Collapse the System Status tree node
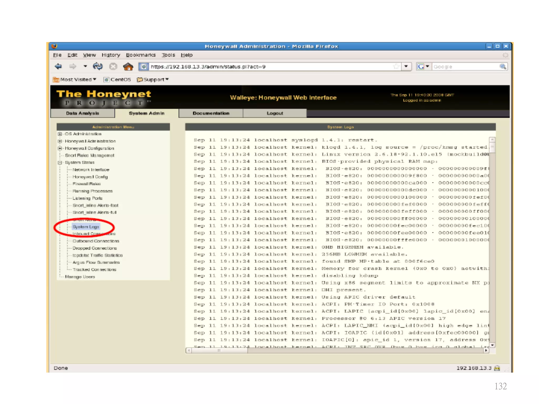This screenshot has width=539, height=404. click(x=60, y=163)
